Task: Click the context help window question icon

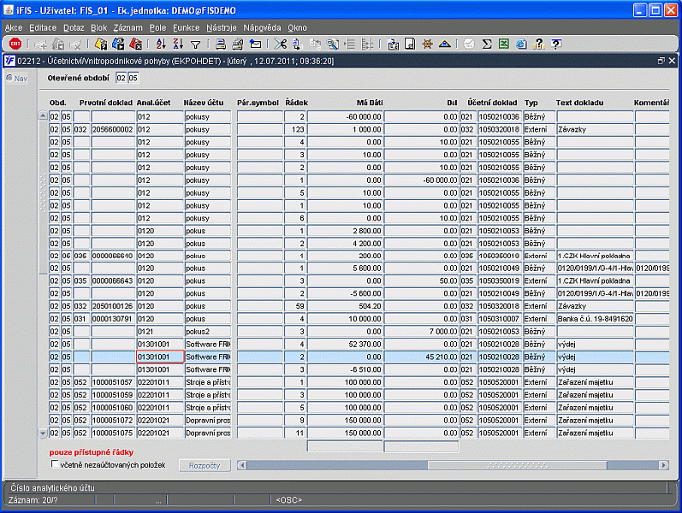Action: 556,44
